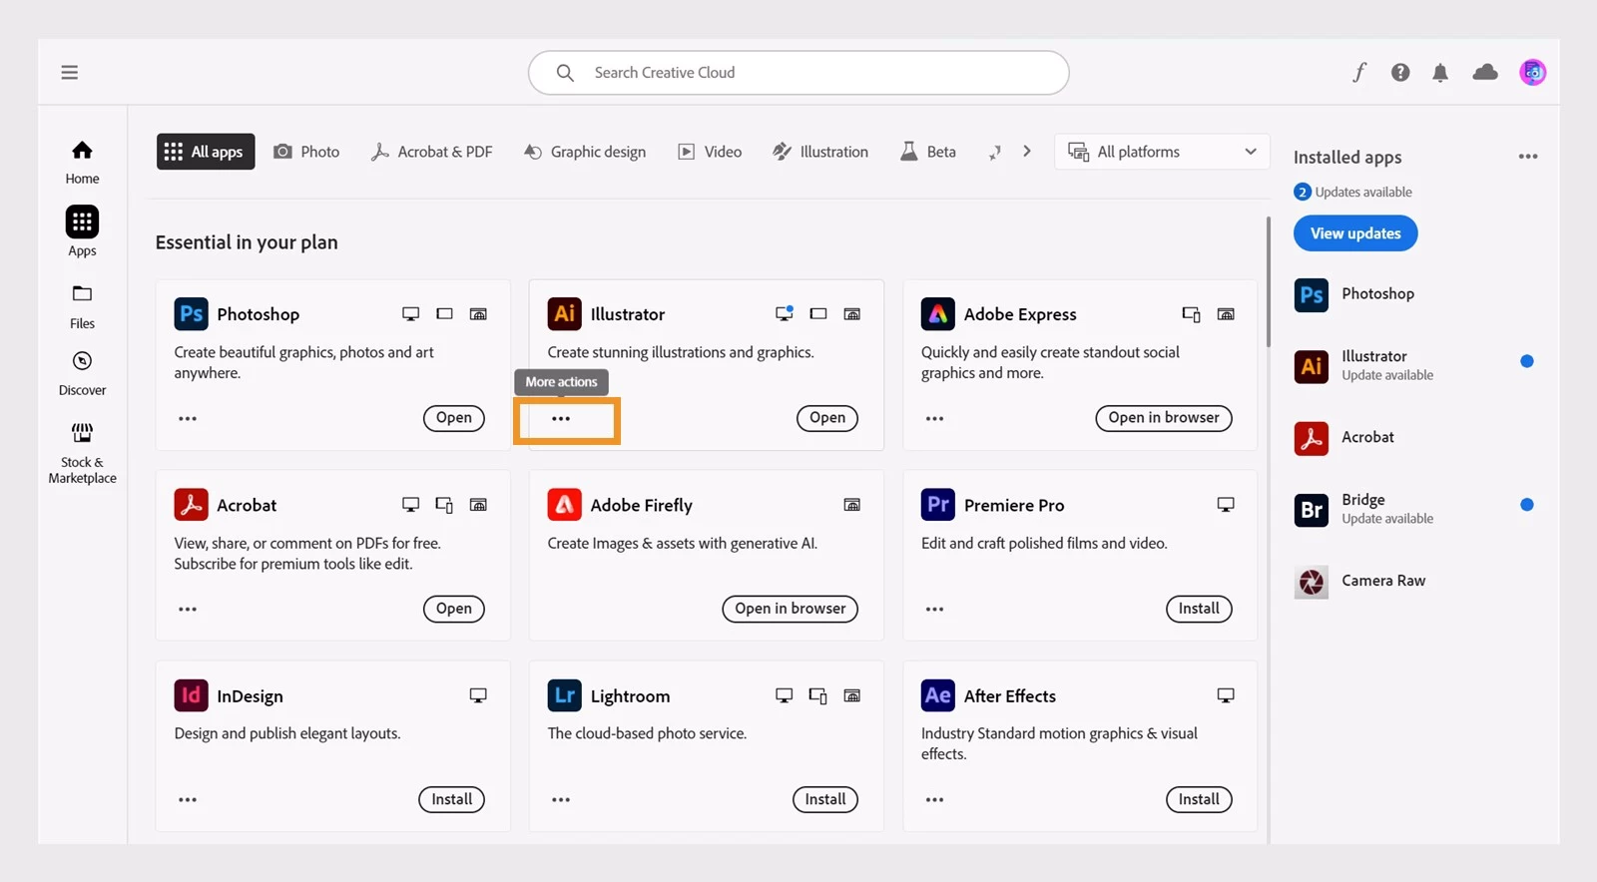The width and height of the screenshot is (1597, 882).
Task: Open Lightroom card more actions menu
Action: [x=561, y=799]
